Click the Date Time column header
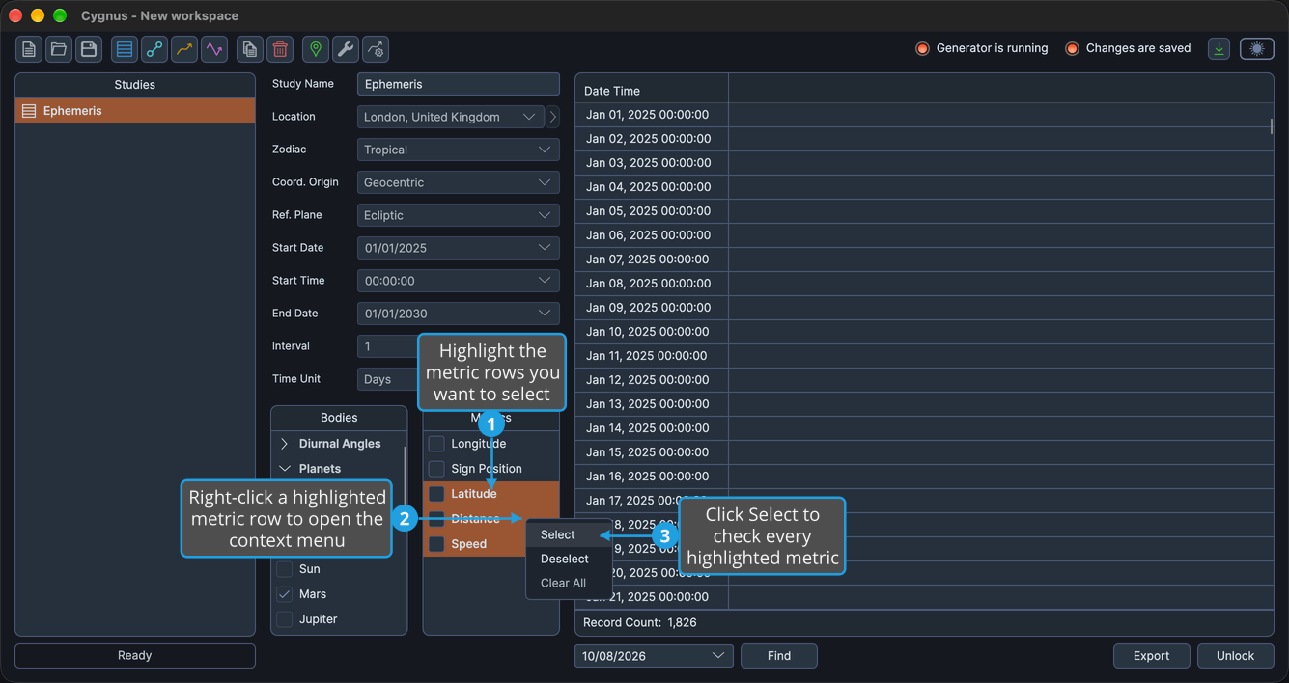This screenshot has height=683, width=1289. (652, 91)
